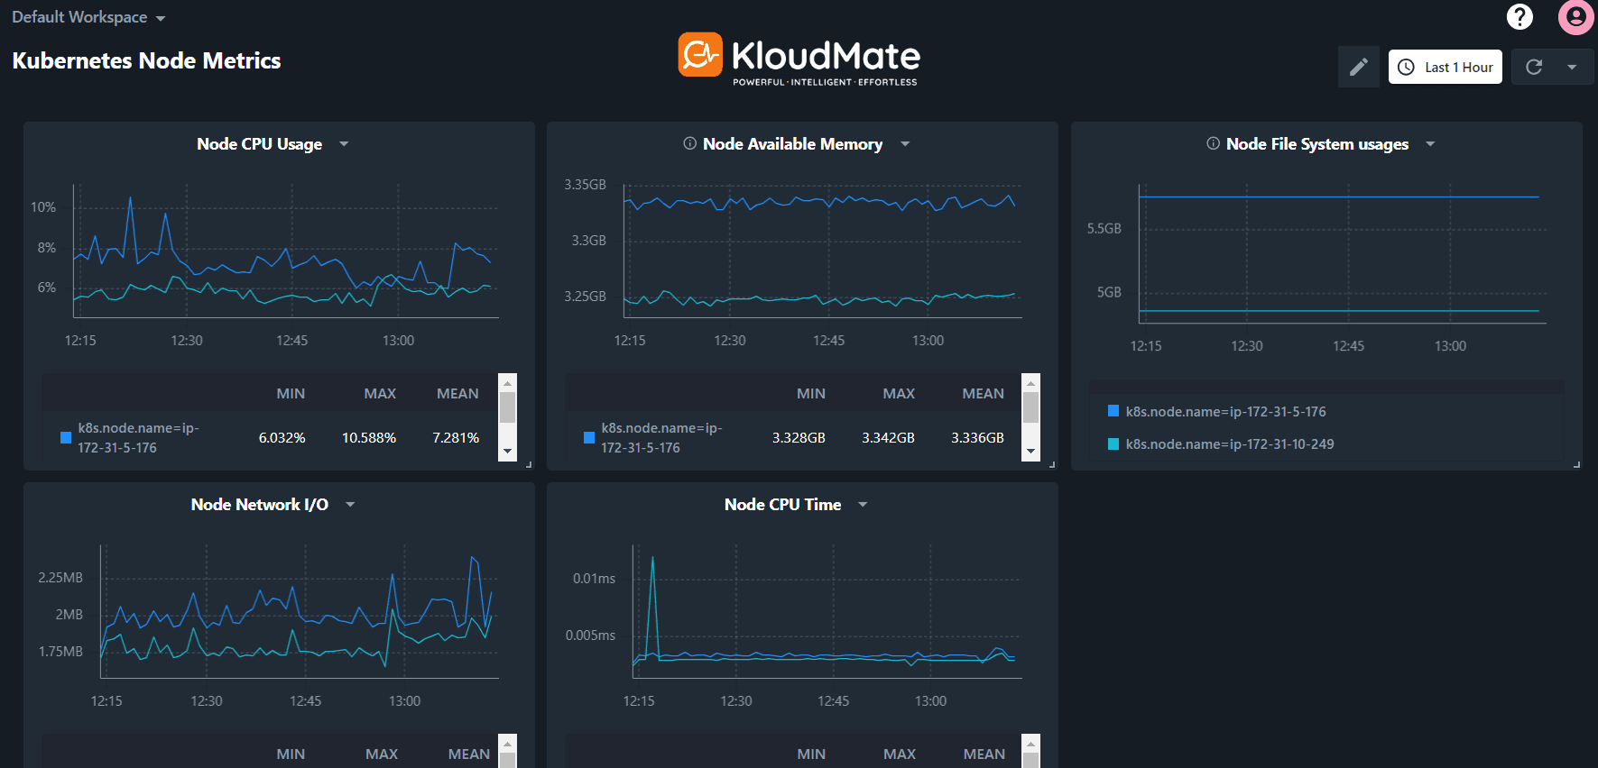
Task: Click the Node CPU Usage legend scroll-down arrow
Action: (507, 451)
